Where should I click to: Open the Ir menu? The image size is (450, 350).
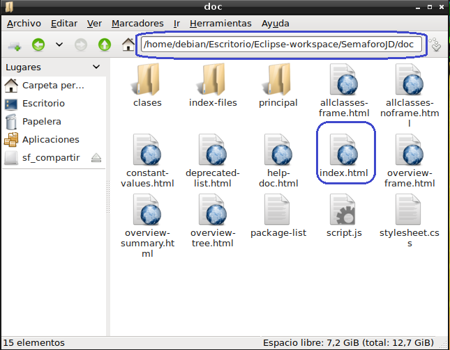[x=177, y=24]
